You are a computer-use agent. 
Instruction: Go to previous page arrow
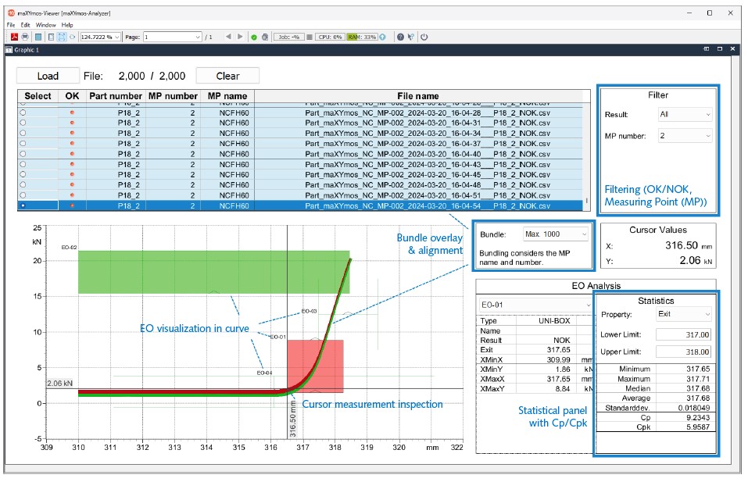coord(227,37)
